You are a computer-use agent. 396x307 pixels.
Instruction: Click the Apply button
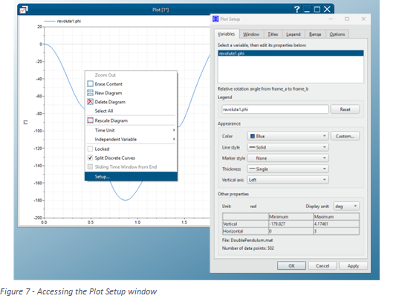[353, 266]
